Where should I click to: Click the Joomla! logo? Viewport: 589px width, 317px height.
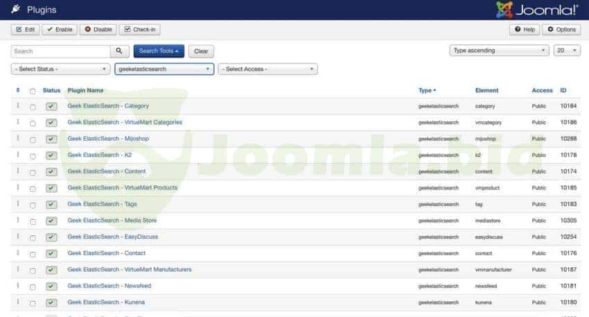537,10
